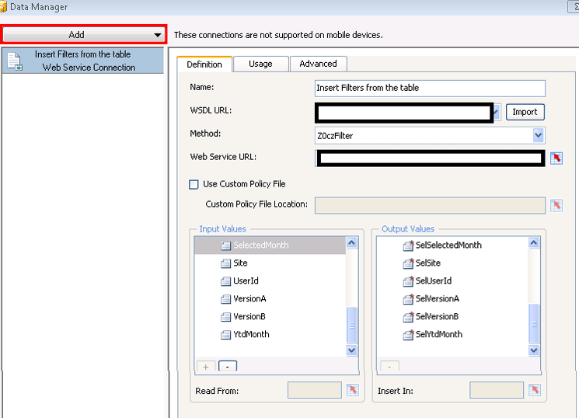The width and height of the screenshot is (579, 418).
Task: Open the Add connection dropdown
Action: click(84, 35)
